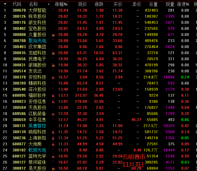The width and height of the screenshot is (197, 171).
Task: Sort by 代码 column header
Action: tap(17, 4)
